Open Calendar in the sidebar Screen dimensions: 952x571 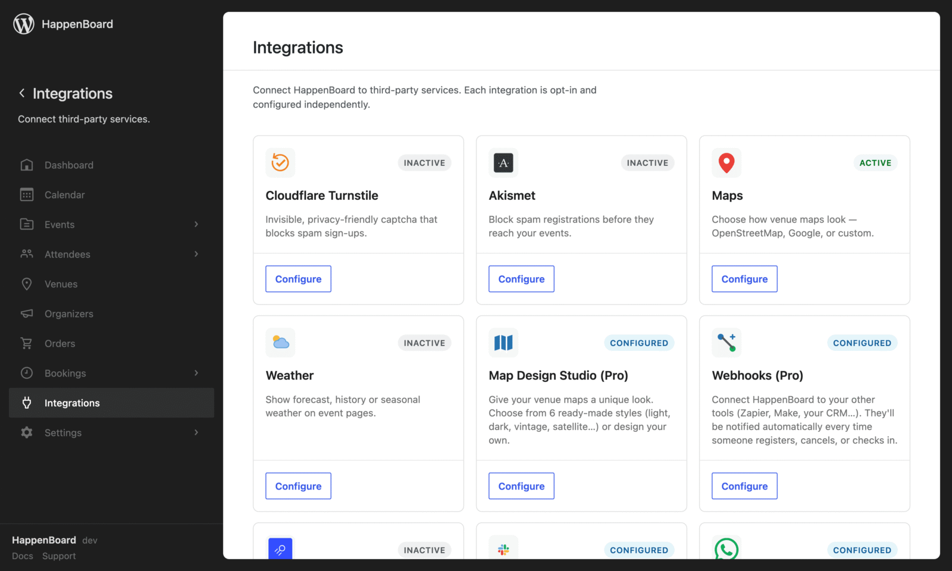111,194
